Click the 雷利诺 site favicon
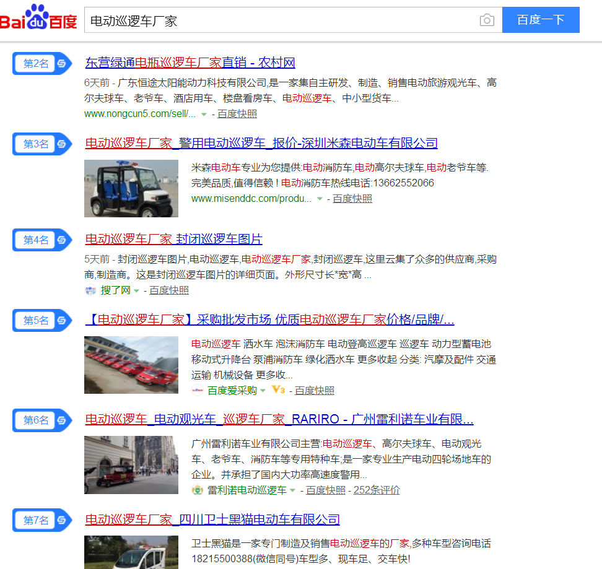This screenshot has width=602, height=569. point(198,490)
